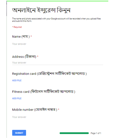The image size is (115, 138).
Task: Click ADD FILE under Registration card
Action: click(17, 81)
